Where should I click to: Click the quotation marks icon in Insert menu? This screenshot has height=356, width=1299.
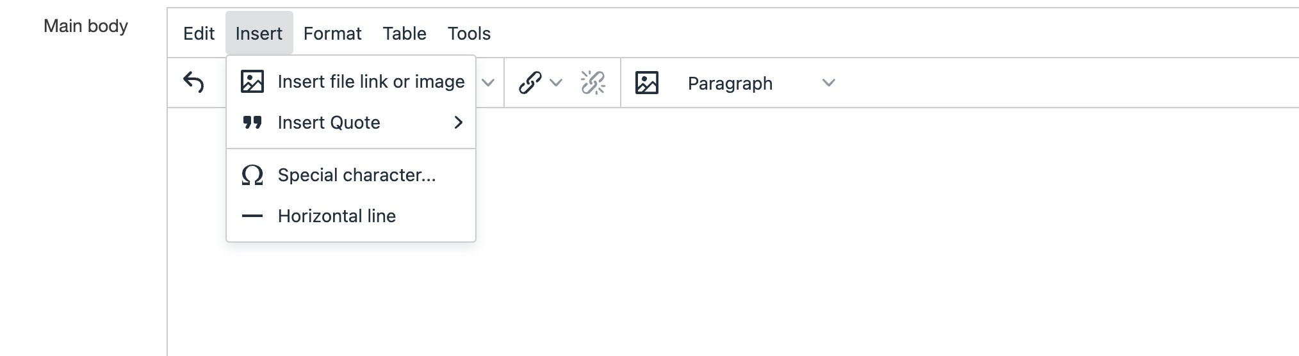tap(252, 122)
